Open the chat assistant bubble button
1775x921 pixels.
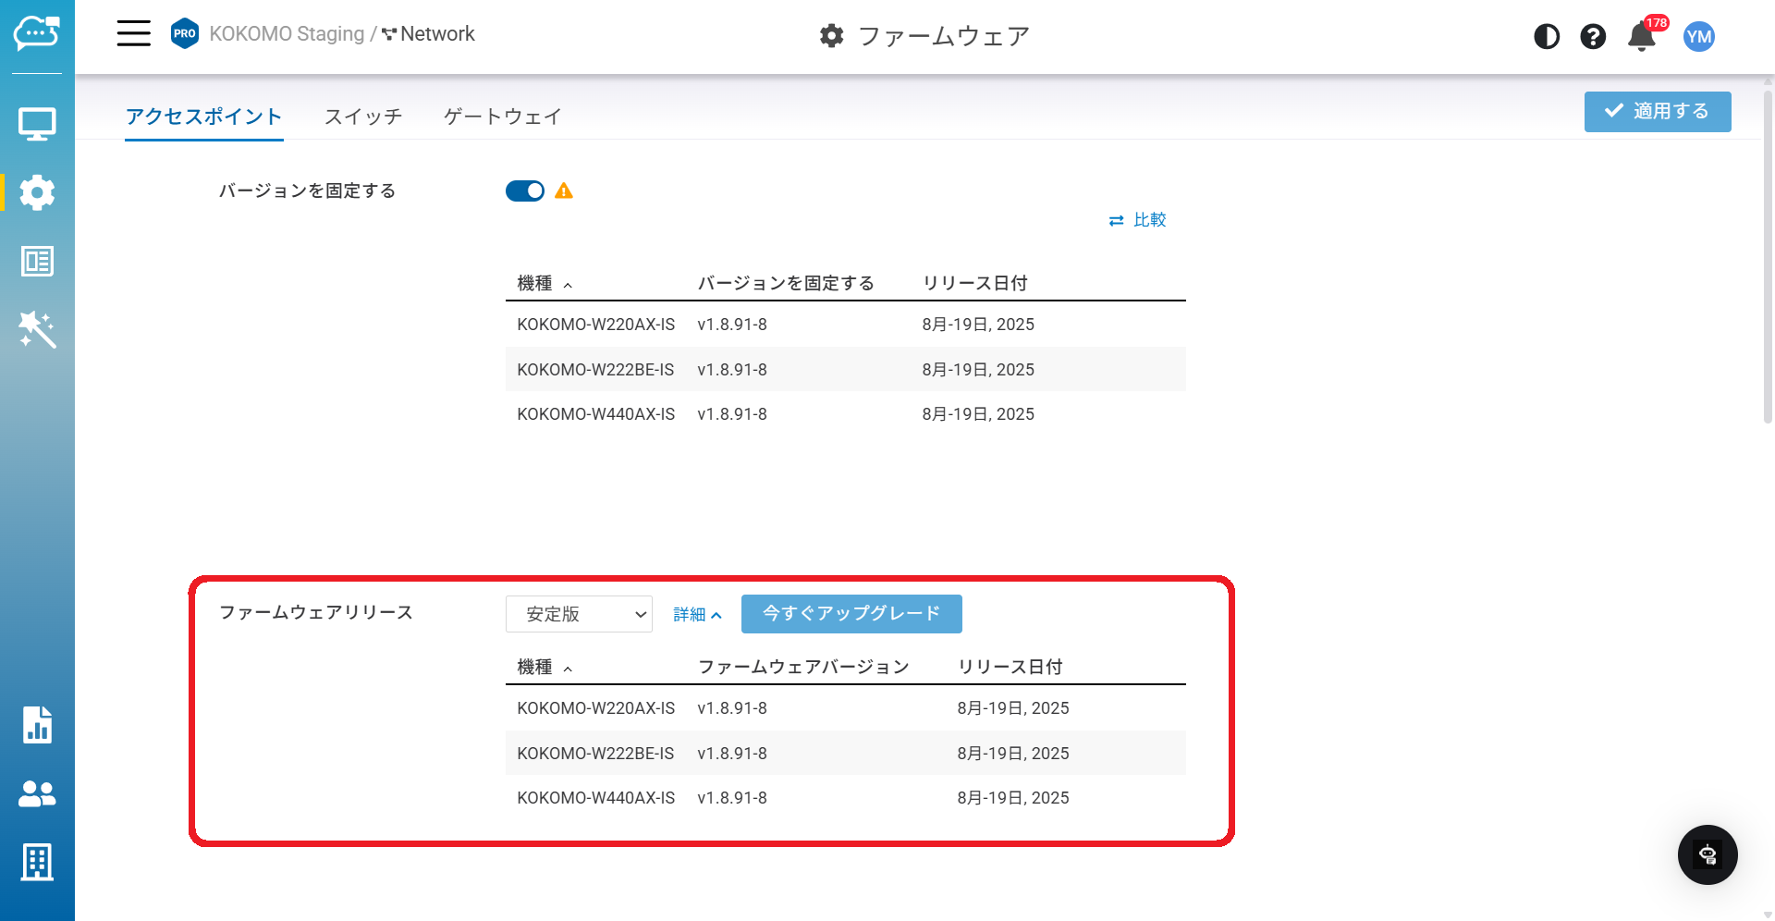point(1708,854)
